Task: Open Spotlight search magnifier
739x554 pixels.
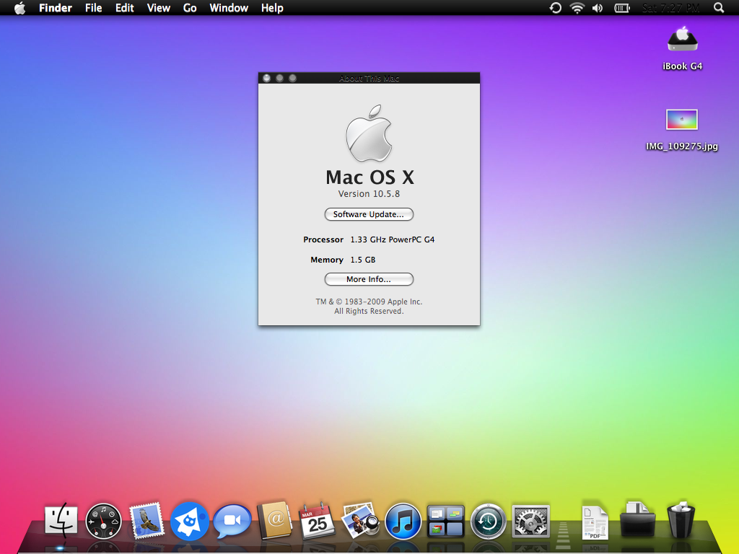Action: click(719, 8)
